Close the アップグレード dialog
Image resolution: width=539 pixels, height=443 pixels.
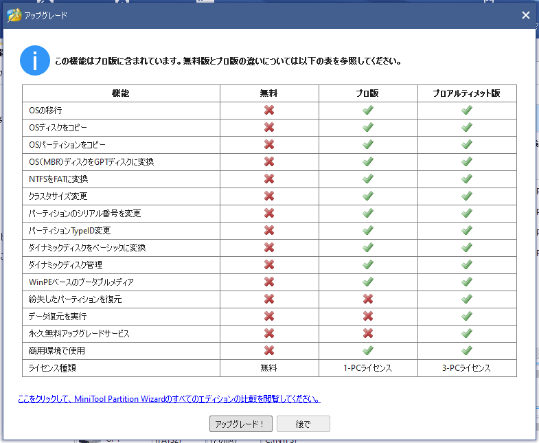525,15
